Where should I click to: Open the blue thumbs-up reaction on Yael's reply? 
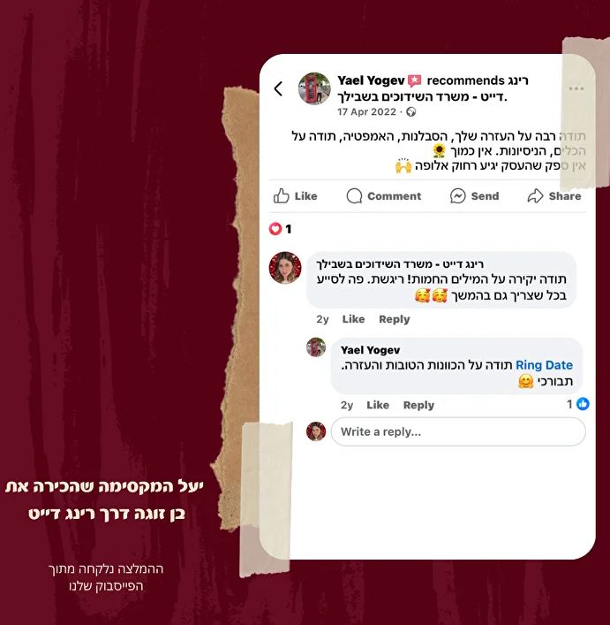pyautogui.click(x=578, y=404)
